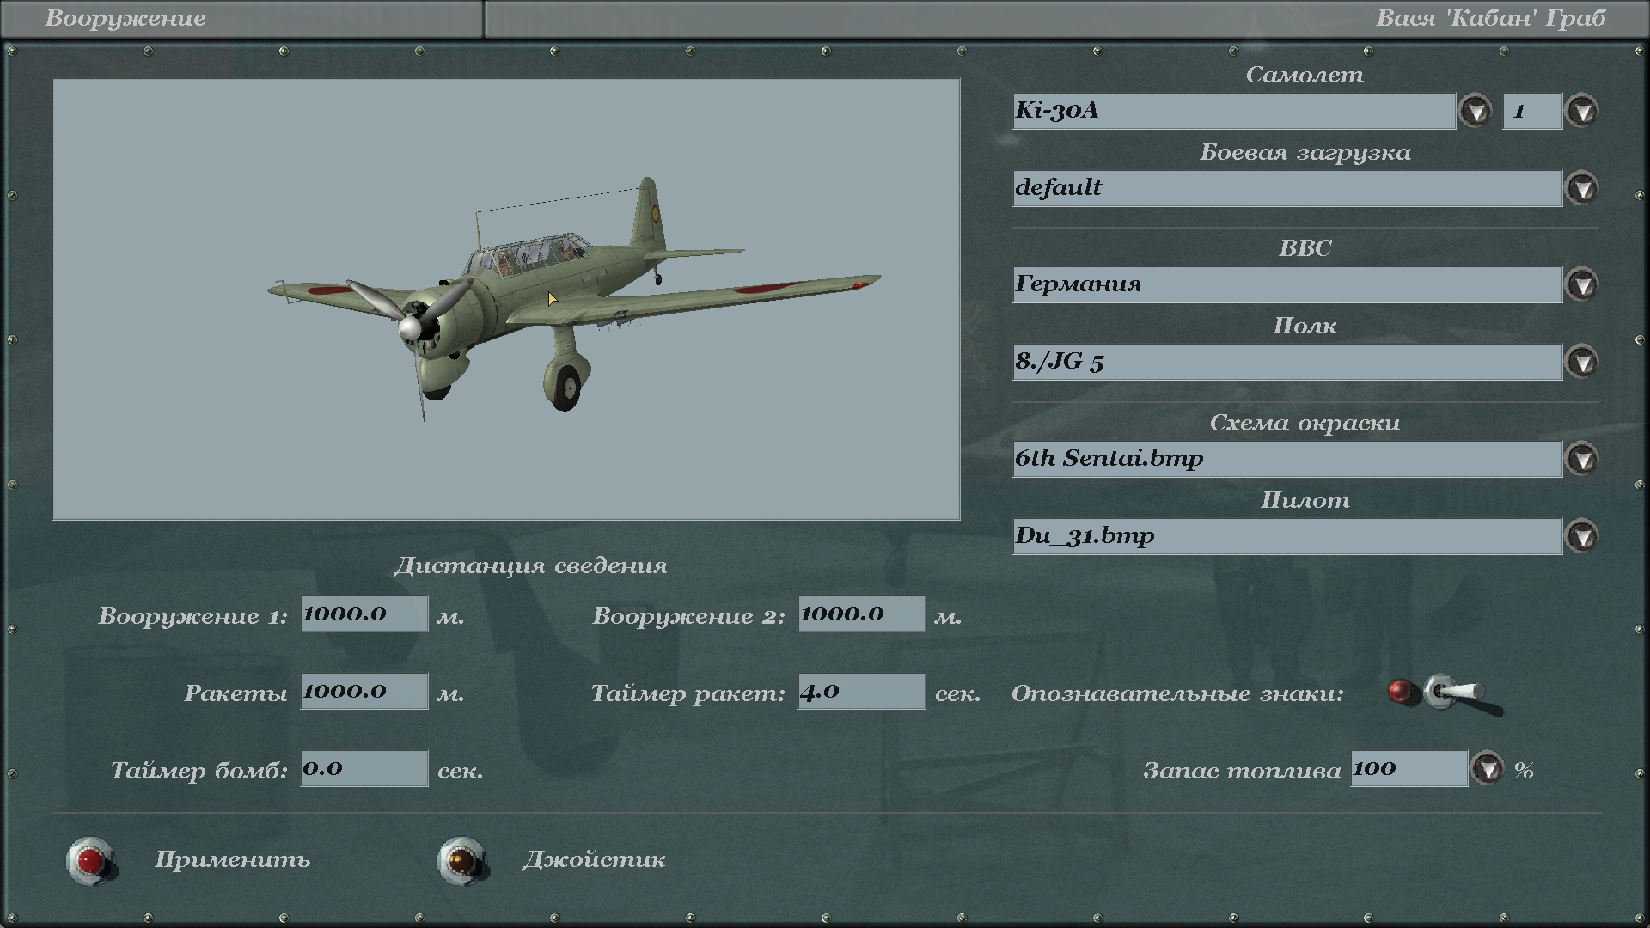Click the Вооружение title tab
Viewport: 1650px width, 928px height.
click(x=125, y=19)
